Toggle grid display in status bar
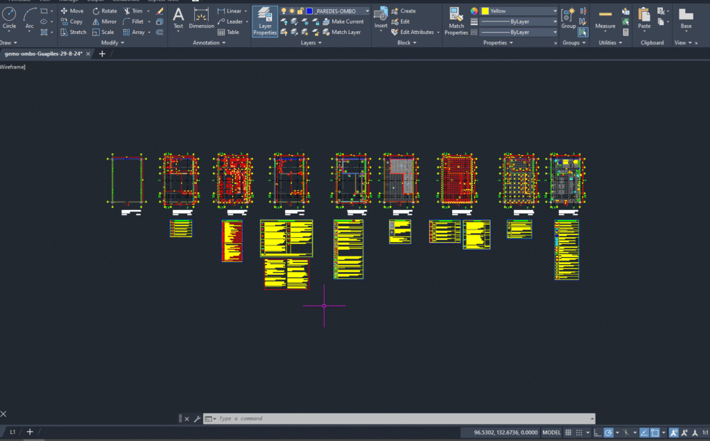The width and height of the screenshot is (710, 441). click(x=569, y=432)
